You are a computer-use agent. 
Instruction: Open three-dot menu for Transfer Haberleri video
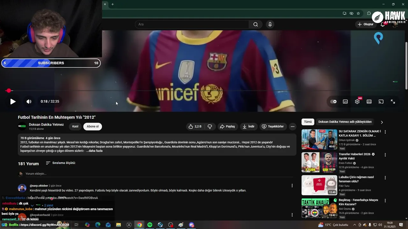click(x=385, y=155)
